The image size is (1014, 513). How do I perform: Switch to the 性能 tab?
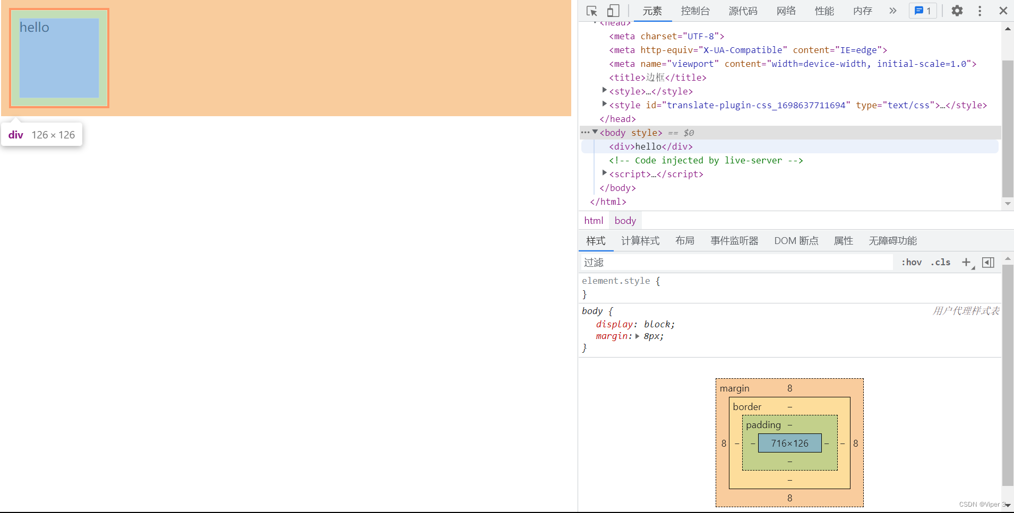824,11
